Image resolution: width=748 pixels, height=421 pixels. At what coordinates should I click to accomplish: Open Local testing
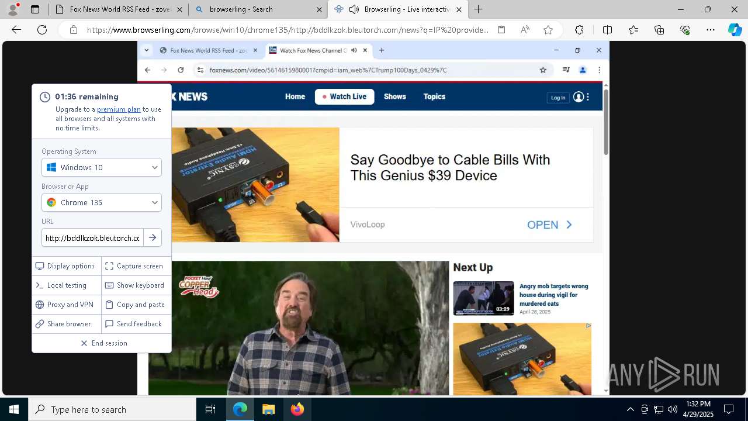(67, 285)
